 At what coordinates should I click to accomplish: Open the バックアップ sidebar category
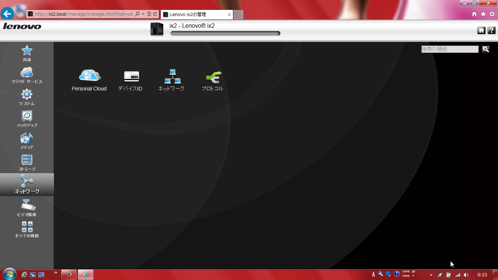click(x=27, y=119)
